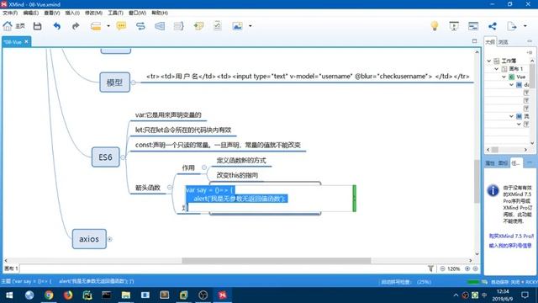Switch to the 图标 markers tab
The width and height of the screenshot is (538, 303).
click(503, 163)
